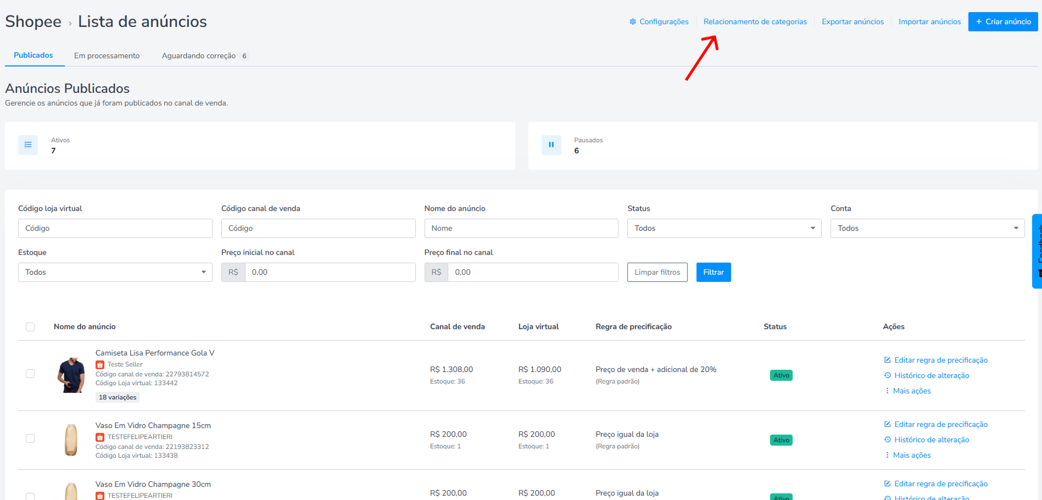Click history clock icon for Camiseta listing
The height and width of the screenshot is (500, 1042).
[887, 376]
